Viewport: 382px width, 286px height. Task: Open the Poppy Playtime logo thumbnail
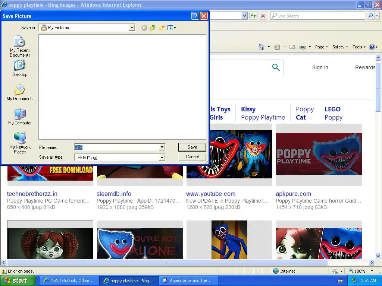pyautogui.click(x=319, y=154)
